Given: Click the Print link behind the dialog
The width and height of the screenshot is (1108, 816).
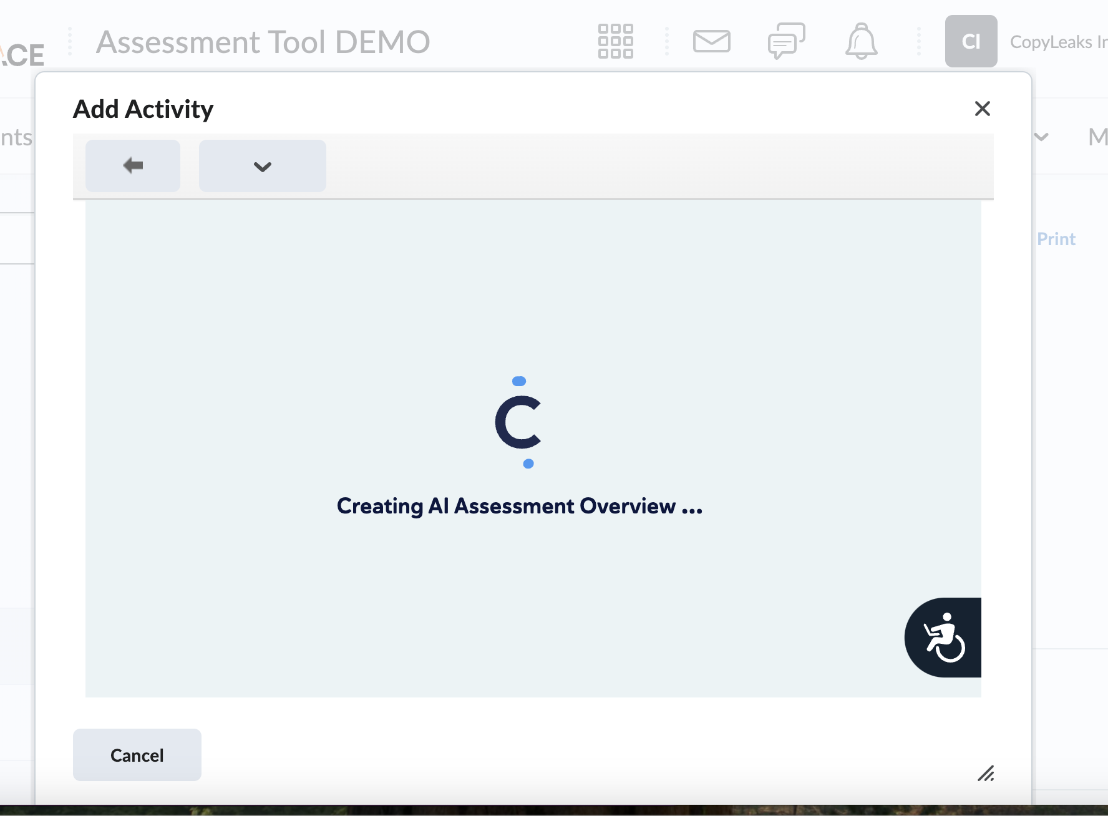Looking at the screenshot, I should tap(1056, 239).
